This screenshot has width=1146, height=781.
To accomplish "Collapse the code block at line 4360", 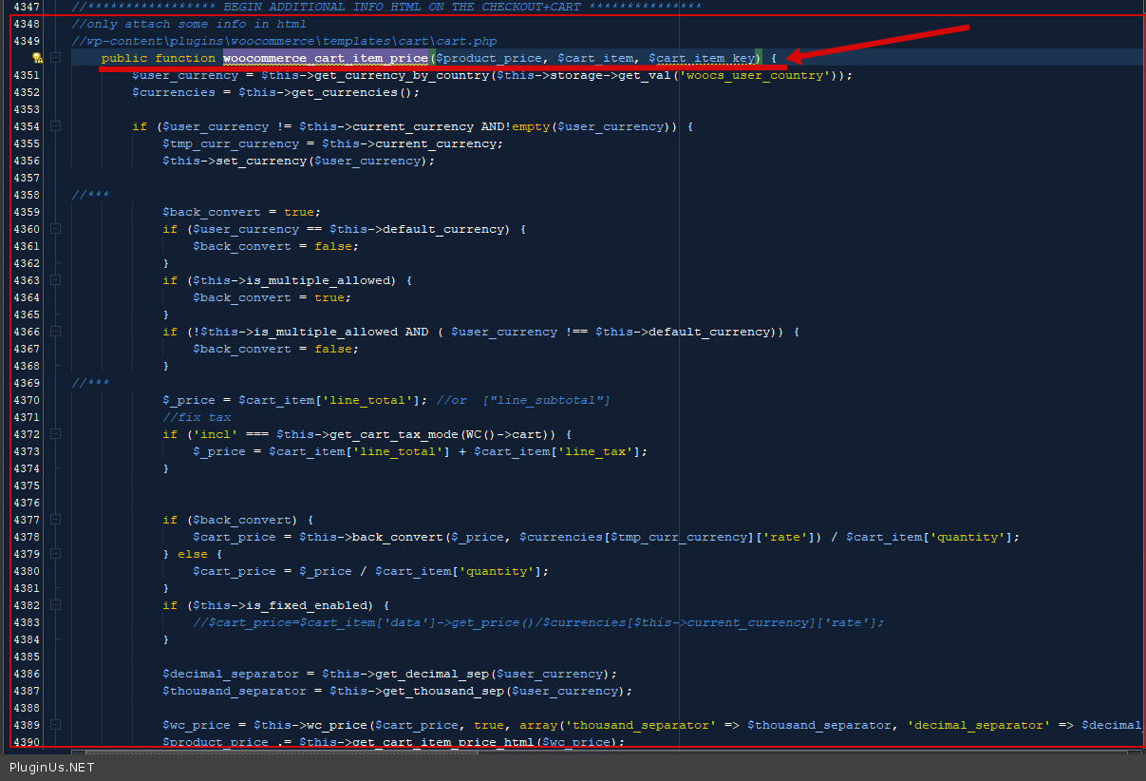I will (55, 229).
